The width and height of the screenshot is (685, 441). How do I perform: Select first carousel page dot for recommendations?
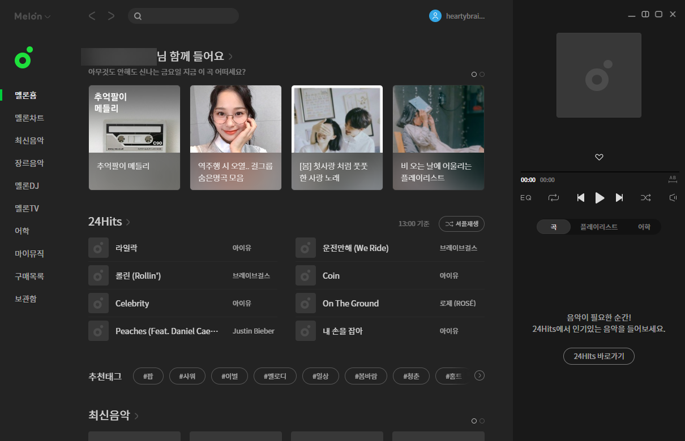pos(474,74)
